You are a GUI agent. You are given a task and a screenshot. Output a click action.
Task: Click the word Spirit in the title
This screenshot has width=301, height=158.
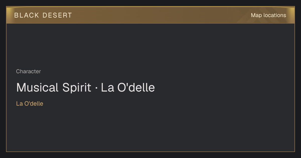point(77,88)
